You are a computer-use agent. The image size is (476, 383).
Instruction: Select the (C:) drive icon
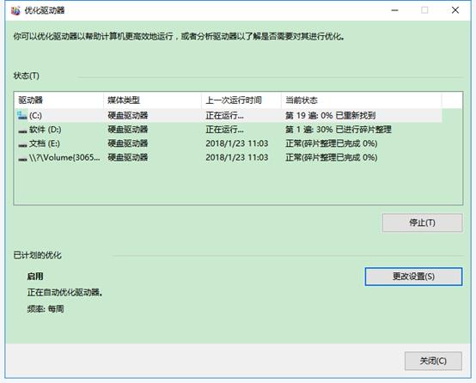coord(22,115)
